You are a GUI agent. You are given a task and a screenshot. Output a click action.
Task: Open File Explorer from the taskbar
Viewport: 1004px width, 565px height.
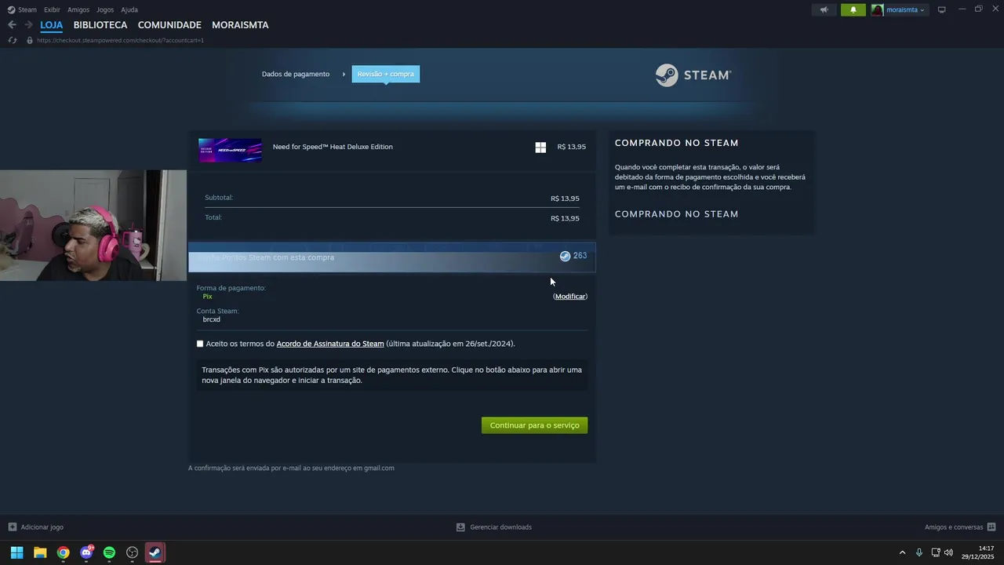tap(40, 552)
